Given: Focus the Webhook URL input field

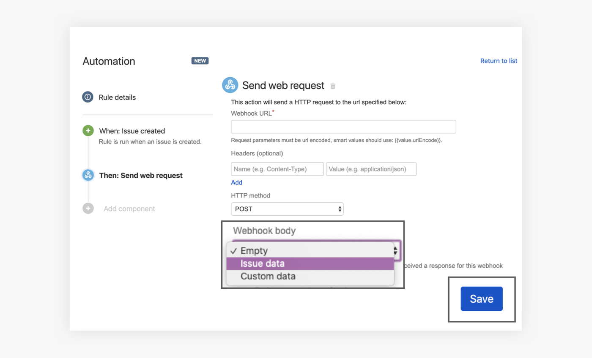Looking at the screenshot, I should (x=343, y=127).
